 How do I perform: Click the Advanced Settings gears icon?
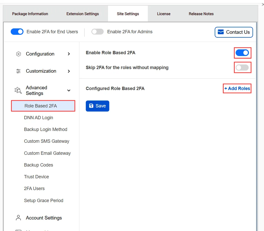(x=18, y=91)
